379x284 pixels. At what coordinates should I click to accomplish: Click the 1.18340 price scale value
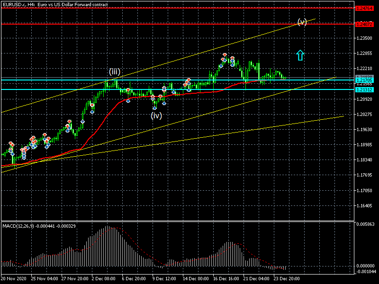(x=364, y=160)
